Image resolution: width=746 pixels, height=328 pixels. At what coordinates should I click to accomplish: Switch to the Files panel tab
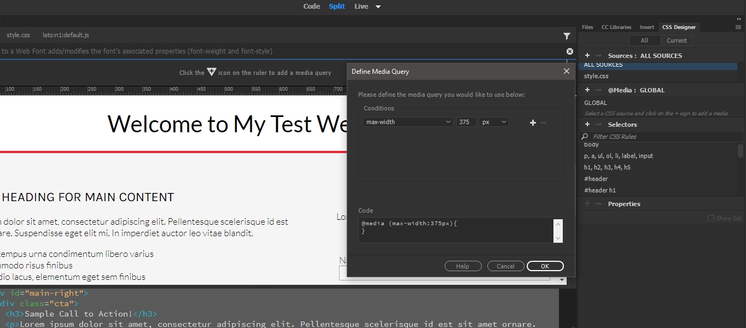pos(587,27)
